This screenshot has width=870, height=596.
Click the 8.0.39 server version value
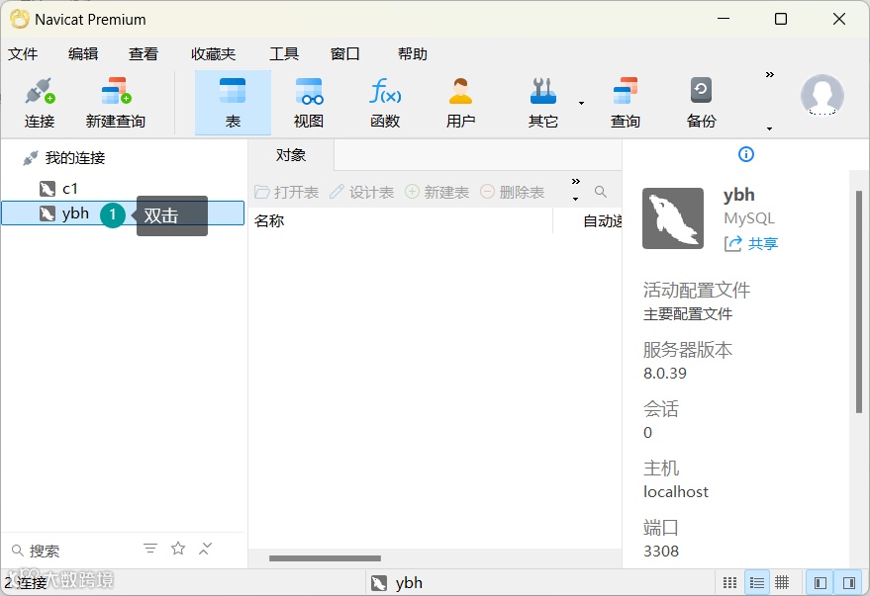coord(665,374)
